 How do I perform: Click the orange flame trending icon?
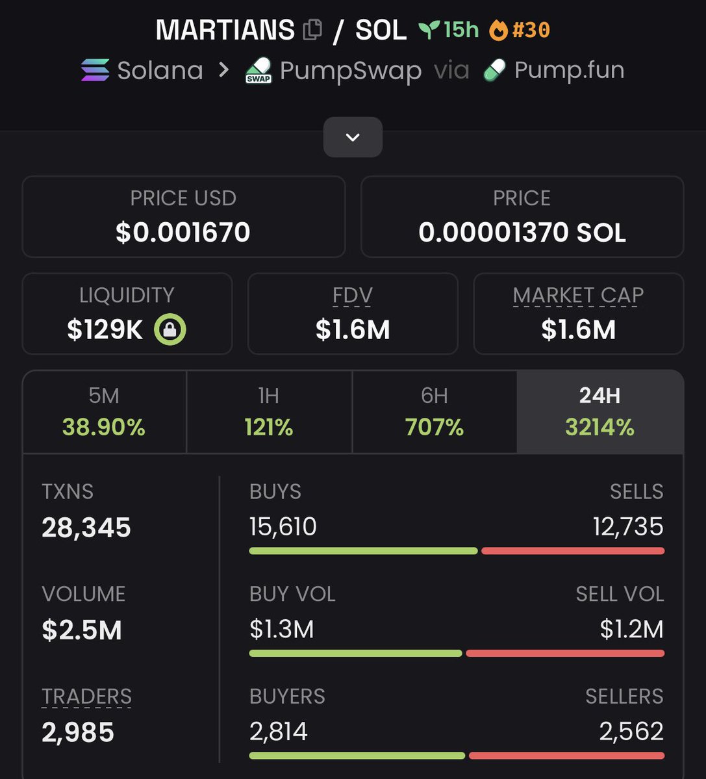[x=498, y=31]
